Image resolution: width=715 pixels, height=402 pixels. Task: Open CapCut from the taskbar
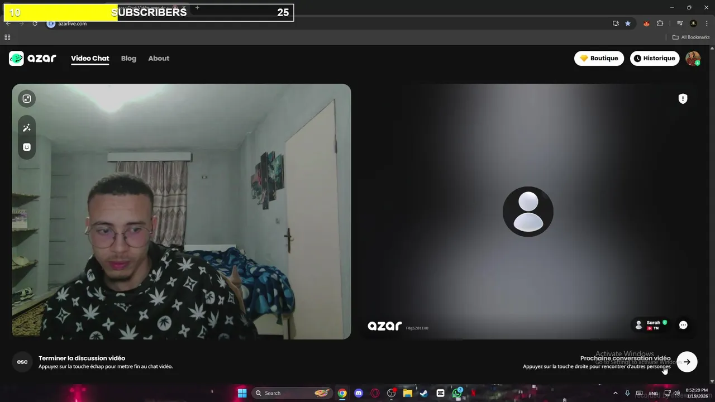pos(440,393)
